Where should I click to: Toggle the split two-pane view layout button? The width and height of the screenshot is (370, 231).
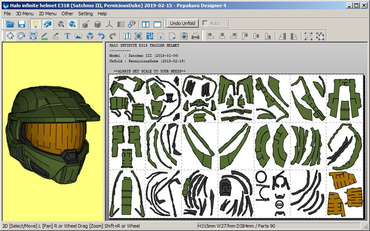(146, 24)
